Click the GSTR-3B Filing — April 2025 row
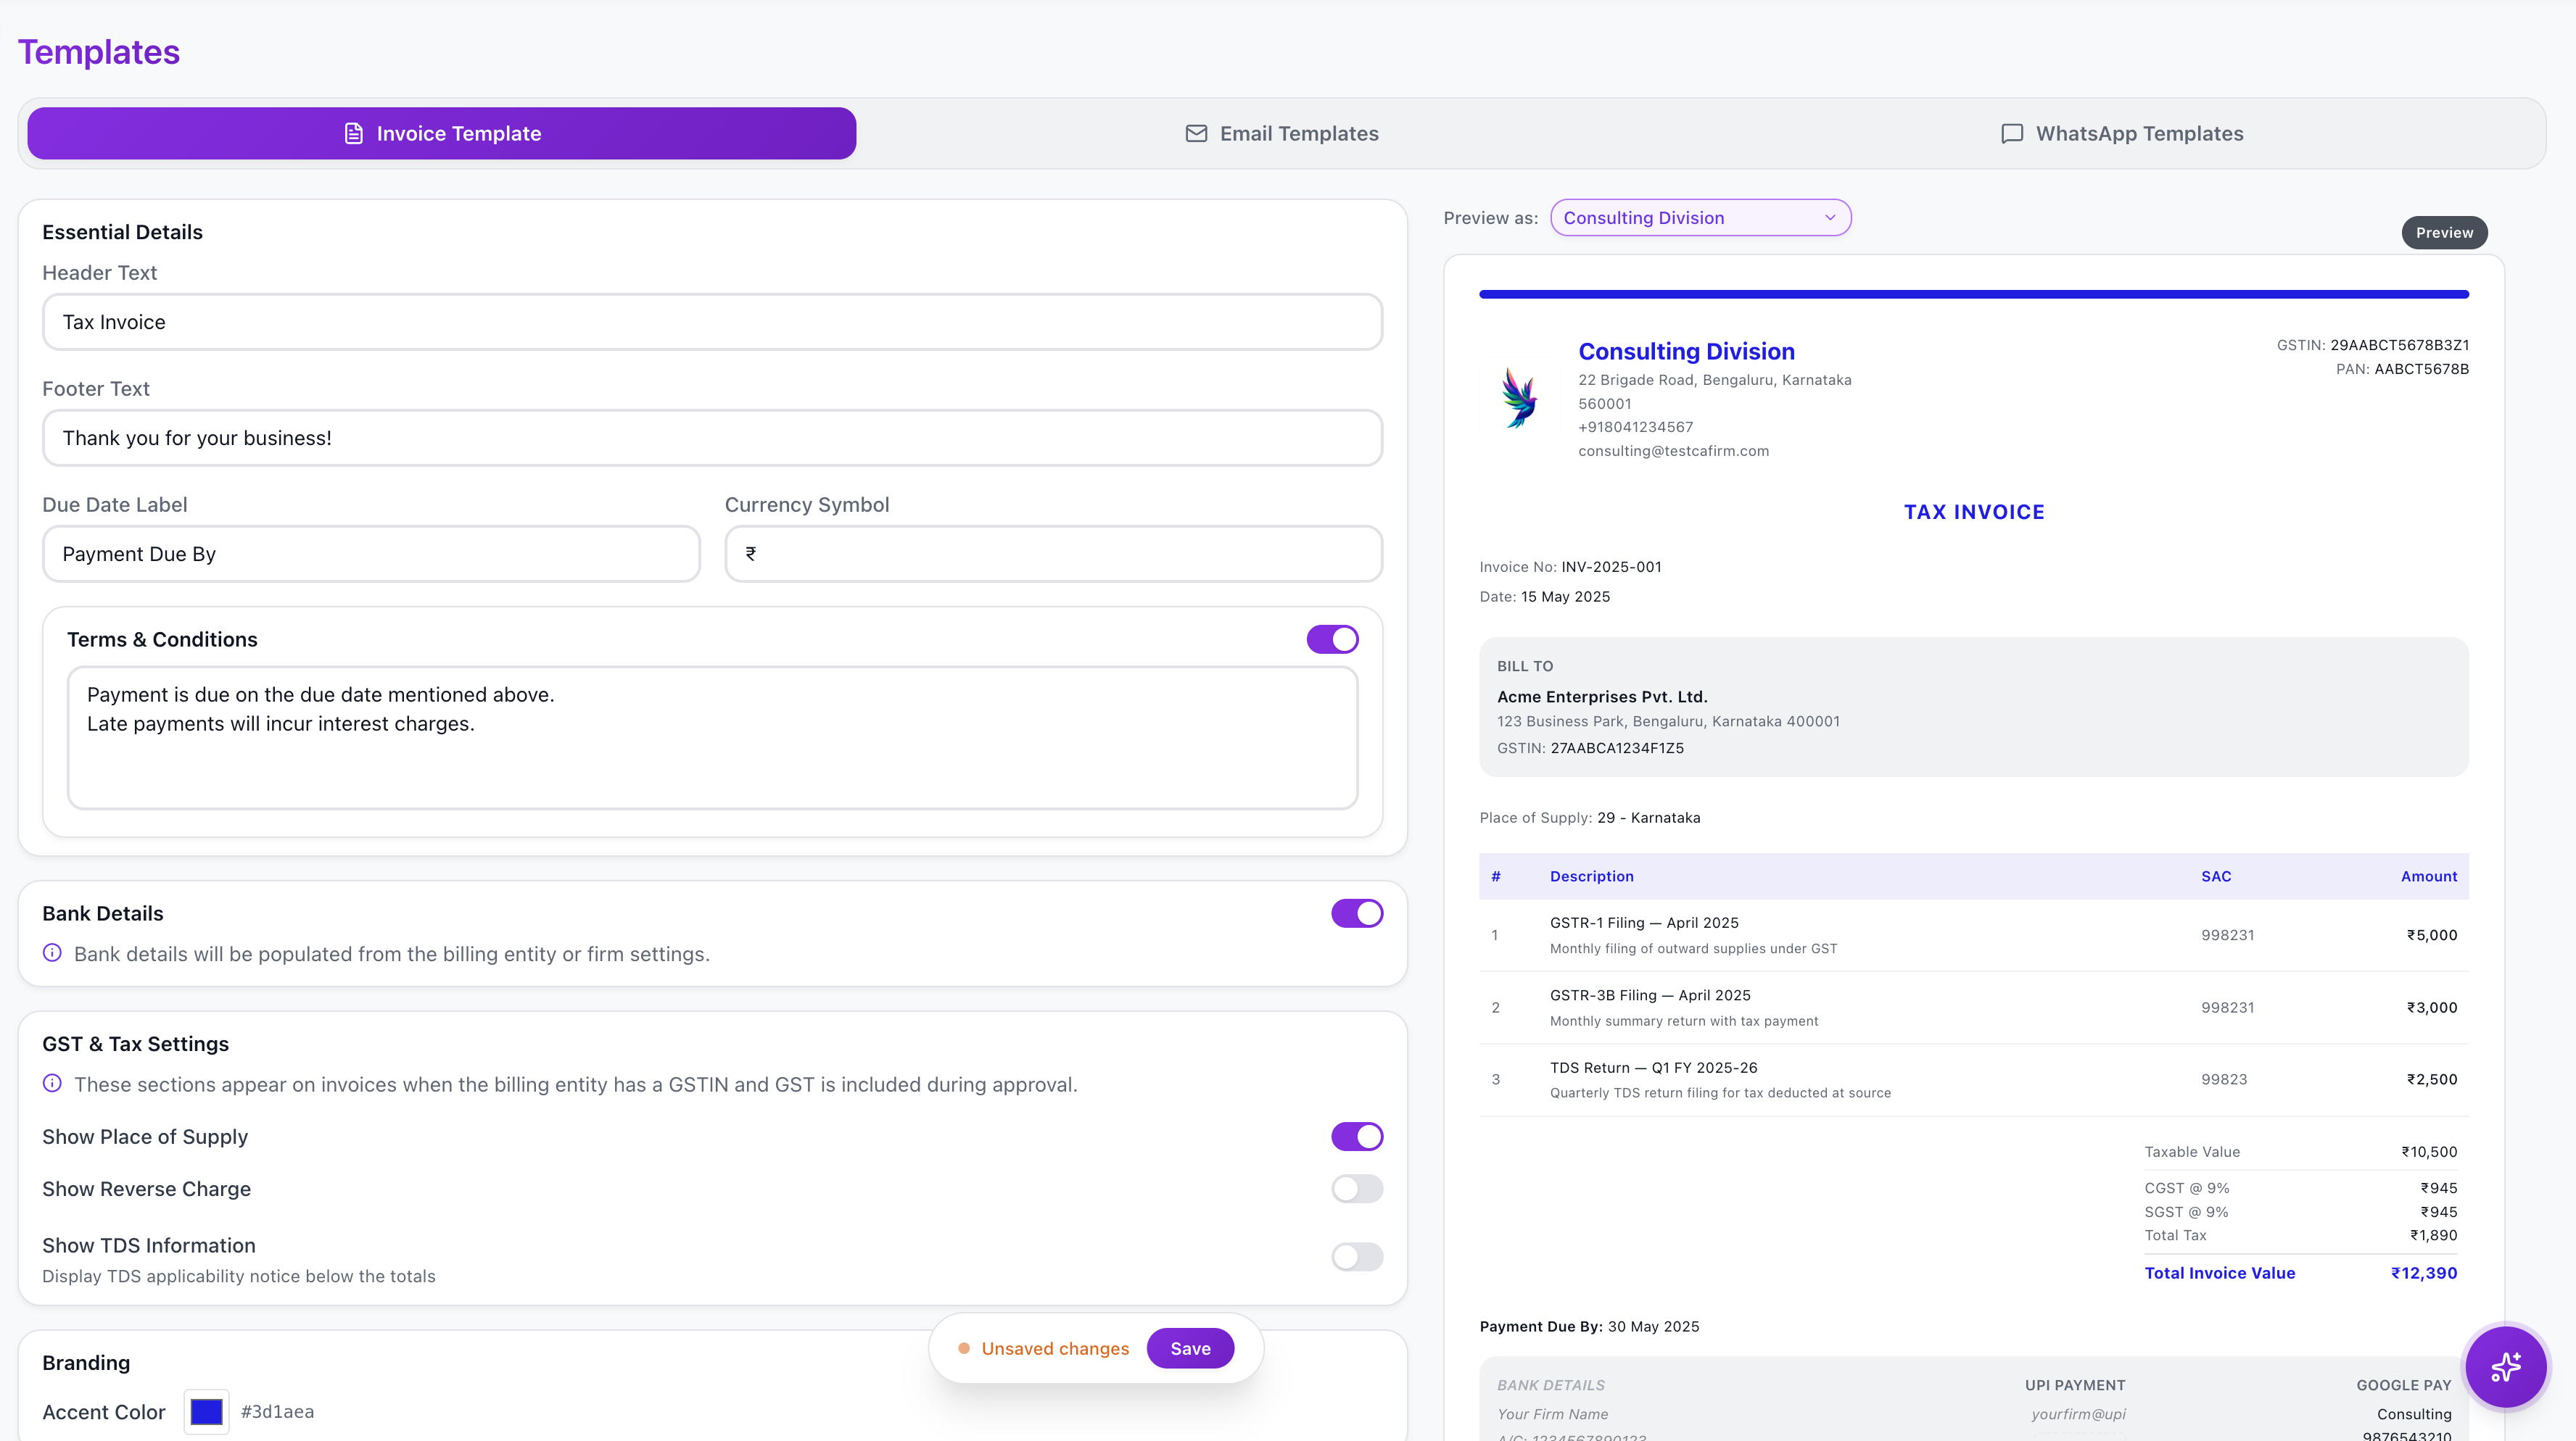The height and width of the screenshot is (1441, 2576). tap(1973, 1008)
